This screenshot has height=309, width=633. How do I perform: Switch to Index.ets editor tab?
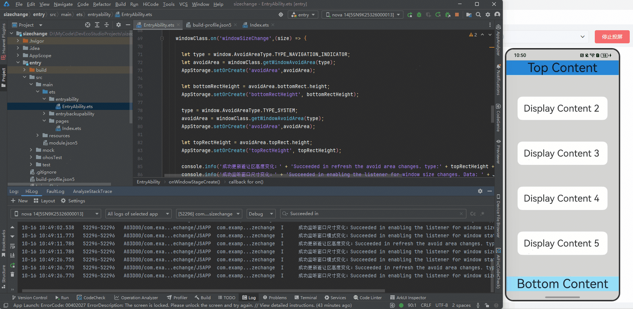[259, 25]
